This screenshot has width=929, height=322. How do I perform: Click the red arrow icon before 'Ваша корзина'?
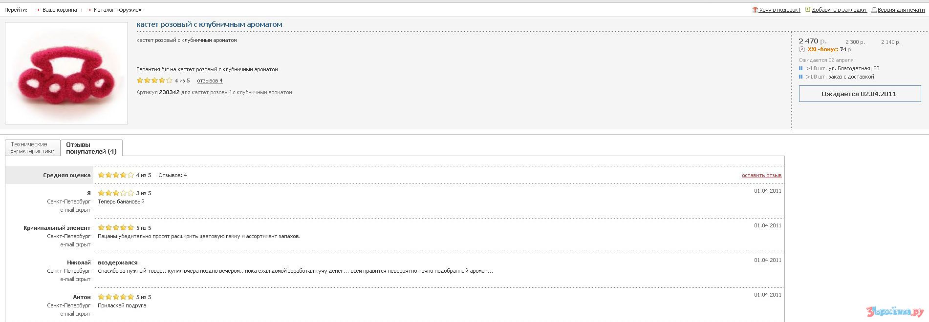37,10
